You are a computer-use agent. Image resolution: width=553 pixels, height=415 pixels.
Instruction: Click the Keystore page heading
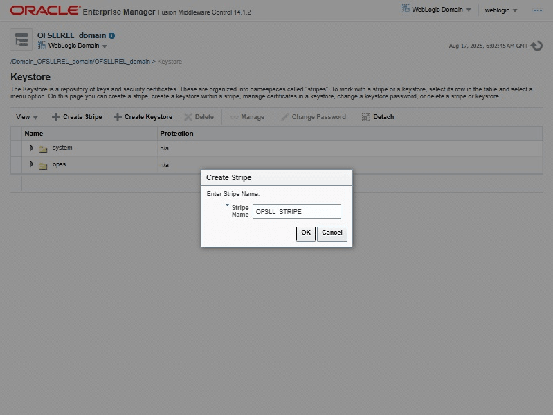click(30, 77)
